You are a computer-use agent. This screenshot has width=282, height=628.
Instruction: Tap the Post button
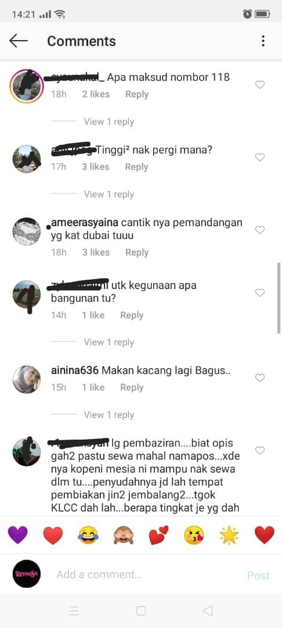pos(258,576)
